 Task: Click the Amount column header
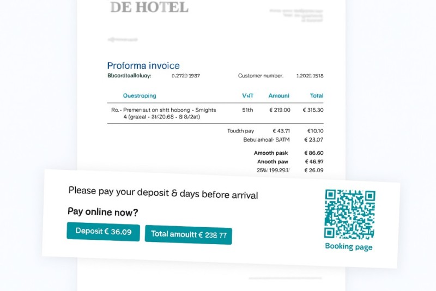[x=278, y=96]
